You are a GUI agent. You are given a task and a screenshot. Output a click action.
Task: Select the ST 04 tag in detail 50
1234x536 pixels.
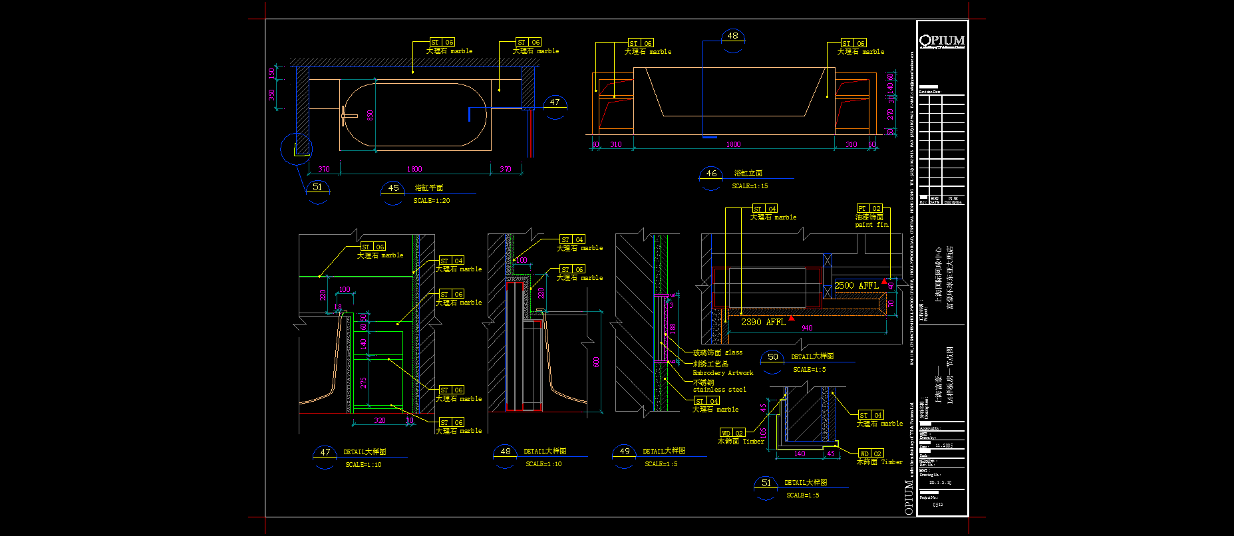click(764, 209)
